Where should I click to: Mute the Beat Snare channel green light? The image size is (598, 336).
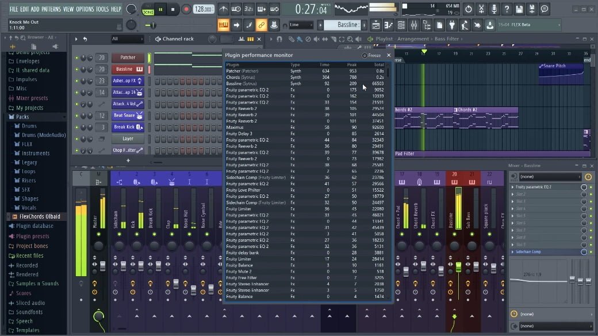tap(76, 116)
